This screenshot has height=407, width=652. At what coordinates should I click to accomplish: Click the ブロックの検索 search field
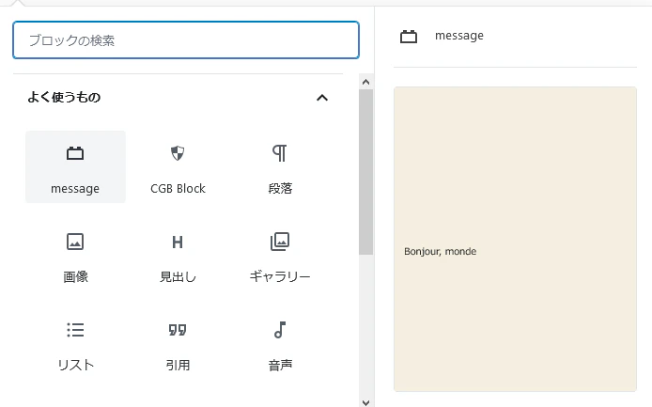click(186, 40)
